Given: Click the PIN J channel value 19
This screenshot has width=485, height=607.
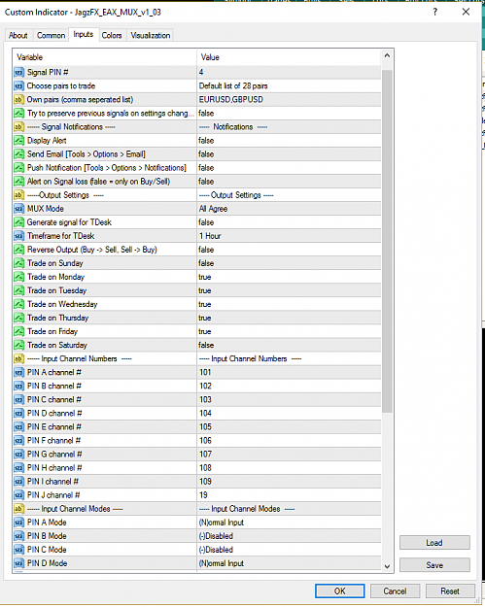Looking at the screenshot, I should pos(289,495).
